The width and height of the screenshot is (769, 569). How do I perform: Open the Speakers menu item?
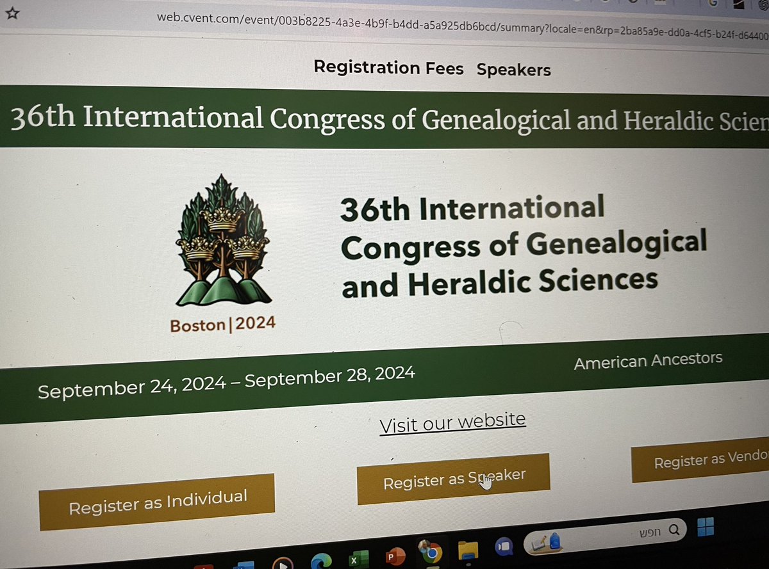click(514, 69)
